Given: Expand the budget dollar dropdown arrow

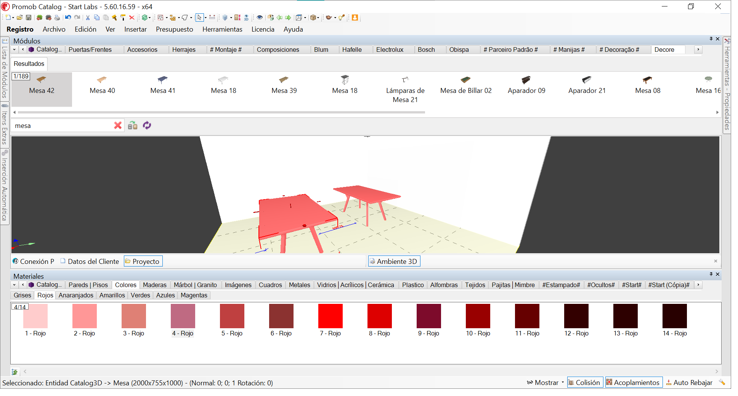Looking at the screenshot, I should coord(149,18).
